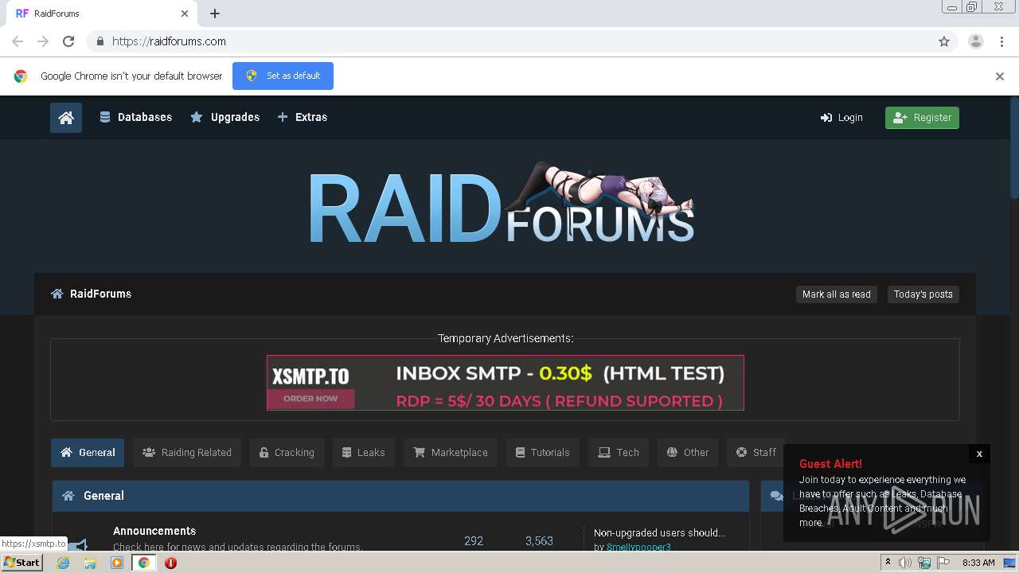The image size is (1019, 573).
Task: Open the Non-upgraded users should... post
Action: coord(659,532)
